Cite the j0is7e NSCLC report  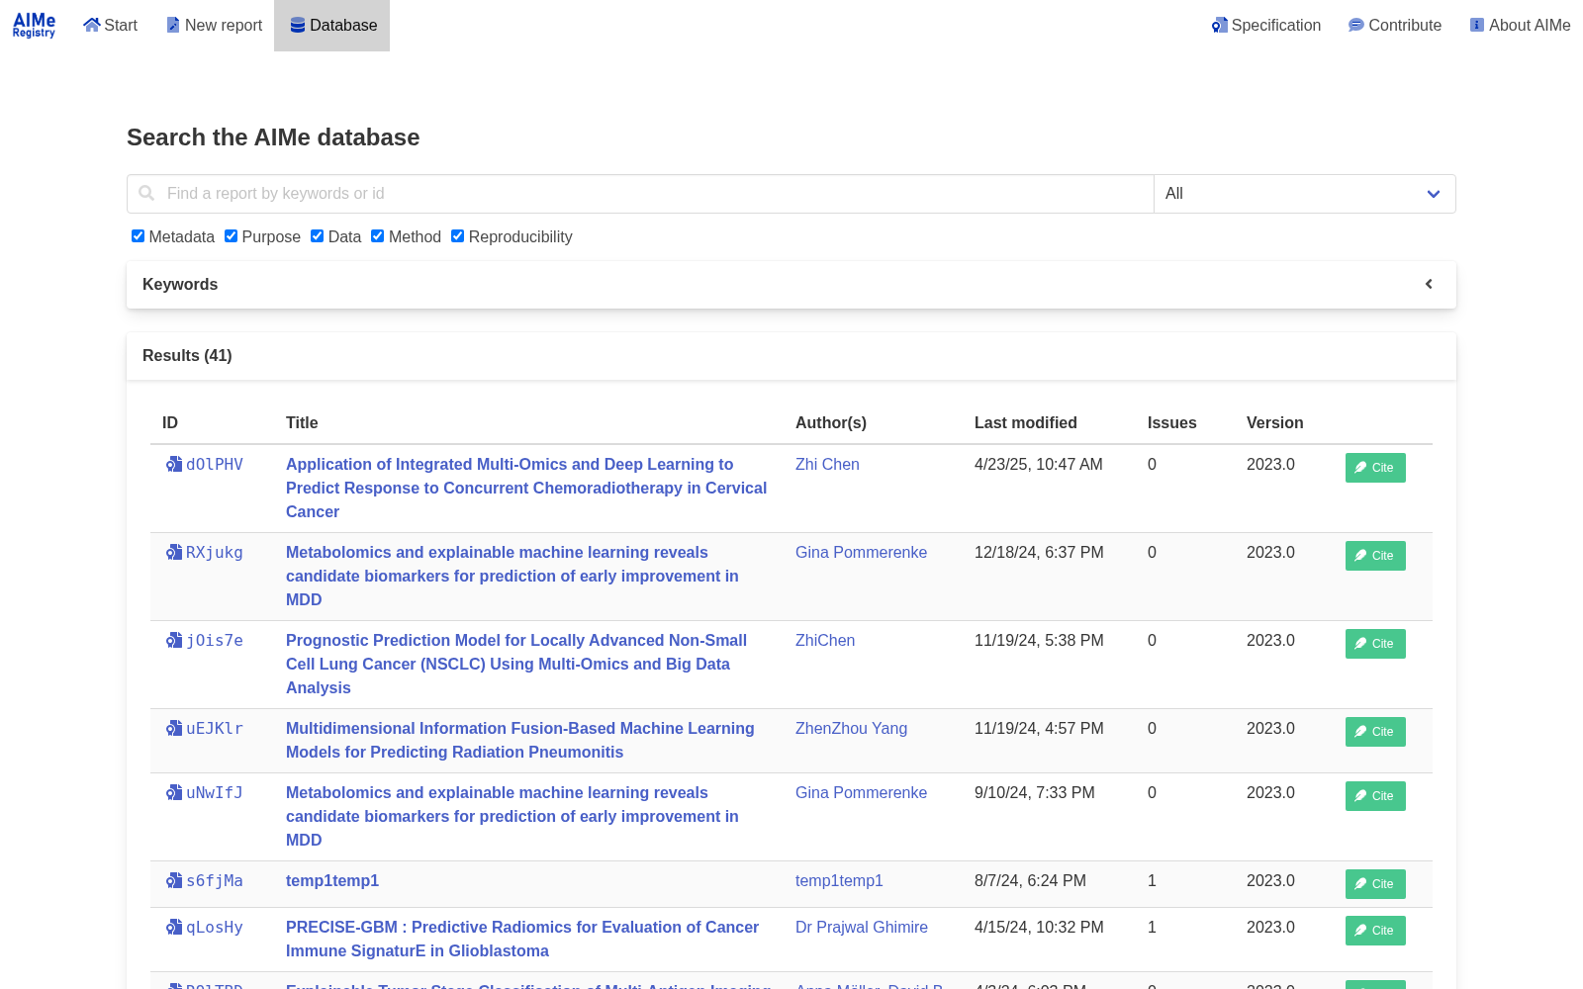click(1375, 644)
